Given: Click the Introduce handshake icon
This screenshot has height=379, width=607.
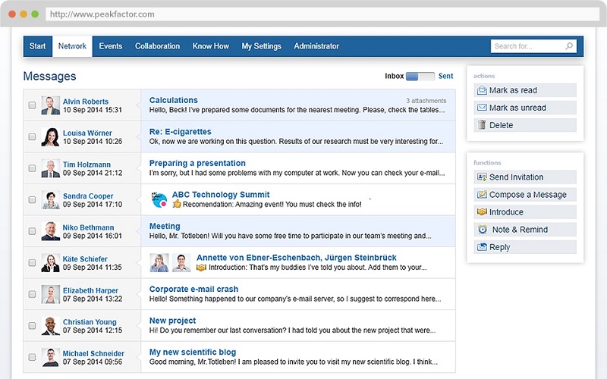Looking at the screenshot, I should click(x=482, y=212).
